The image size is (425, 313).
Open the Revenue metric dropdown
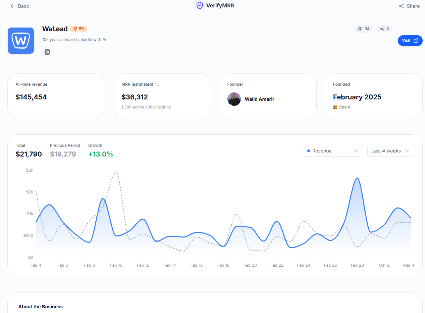click(333, 151)
